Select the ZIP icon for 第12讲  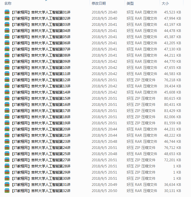(7, 80)
